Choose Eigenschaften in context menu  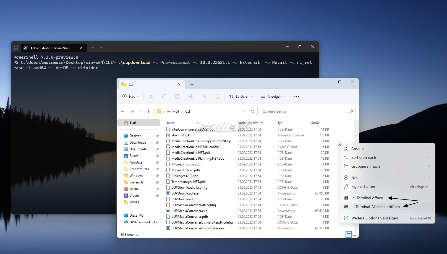coord(387,186)
